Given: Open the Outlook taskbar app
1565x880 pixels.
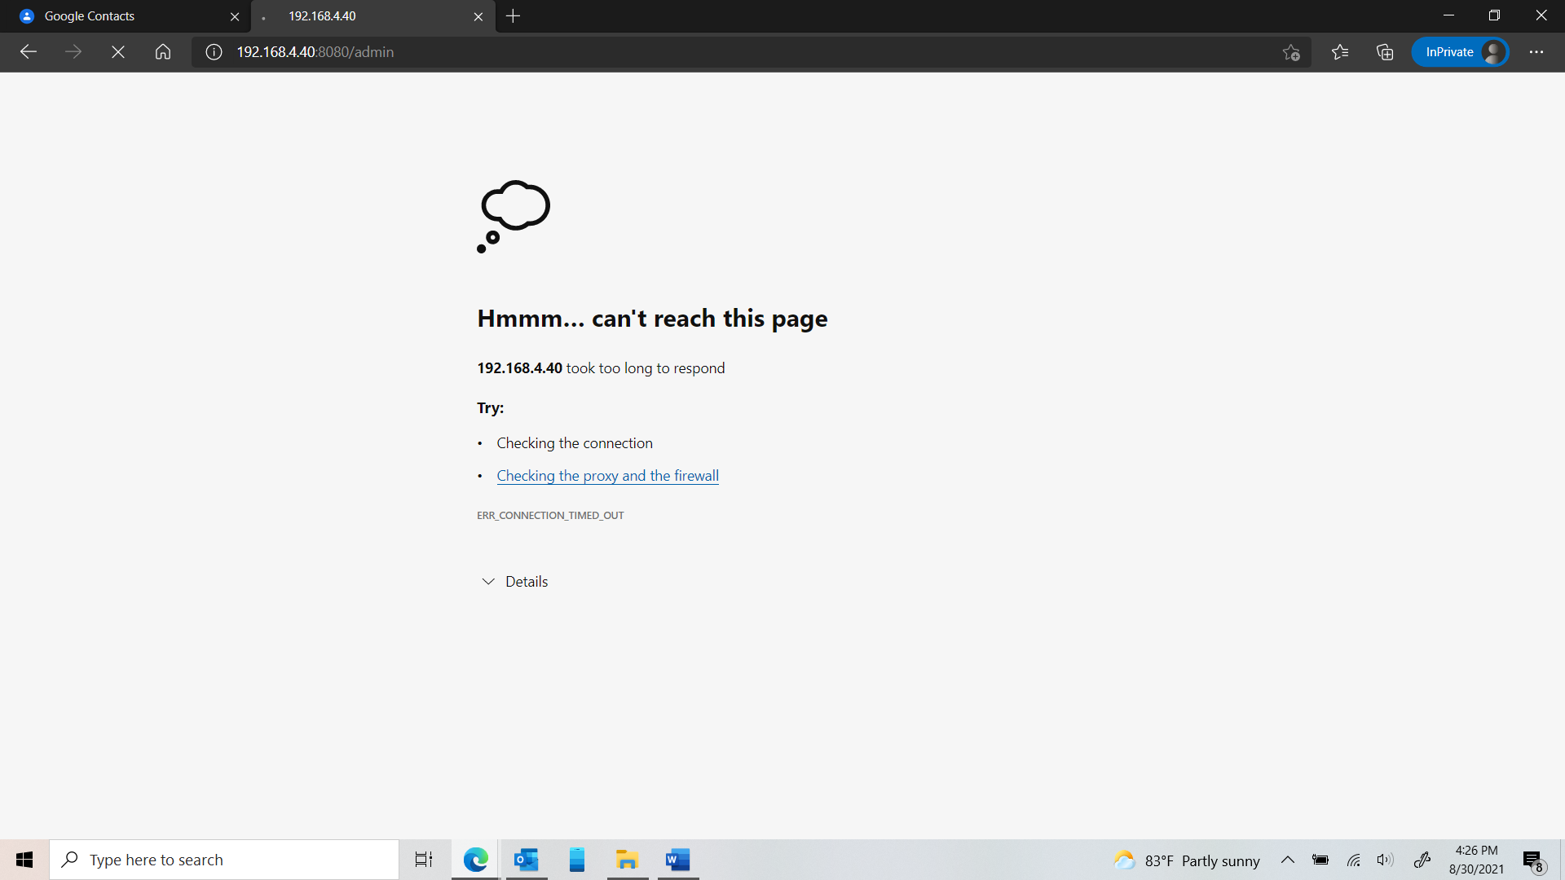Looking at the screenshot, I should click(527, 860).
